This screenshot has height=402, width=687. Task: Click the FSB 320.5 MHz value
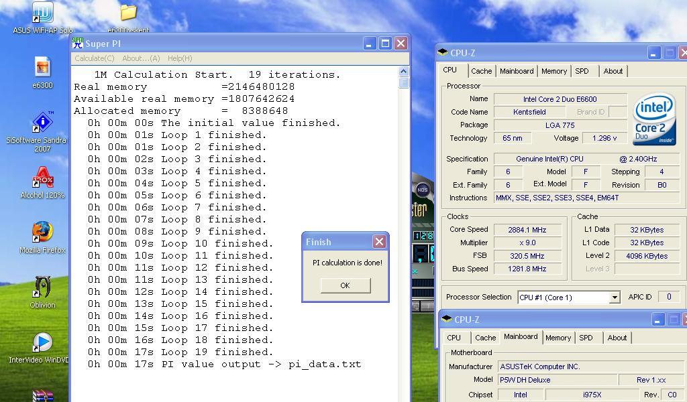point(527,256)
